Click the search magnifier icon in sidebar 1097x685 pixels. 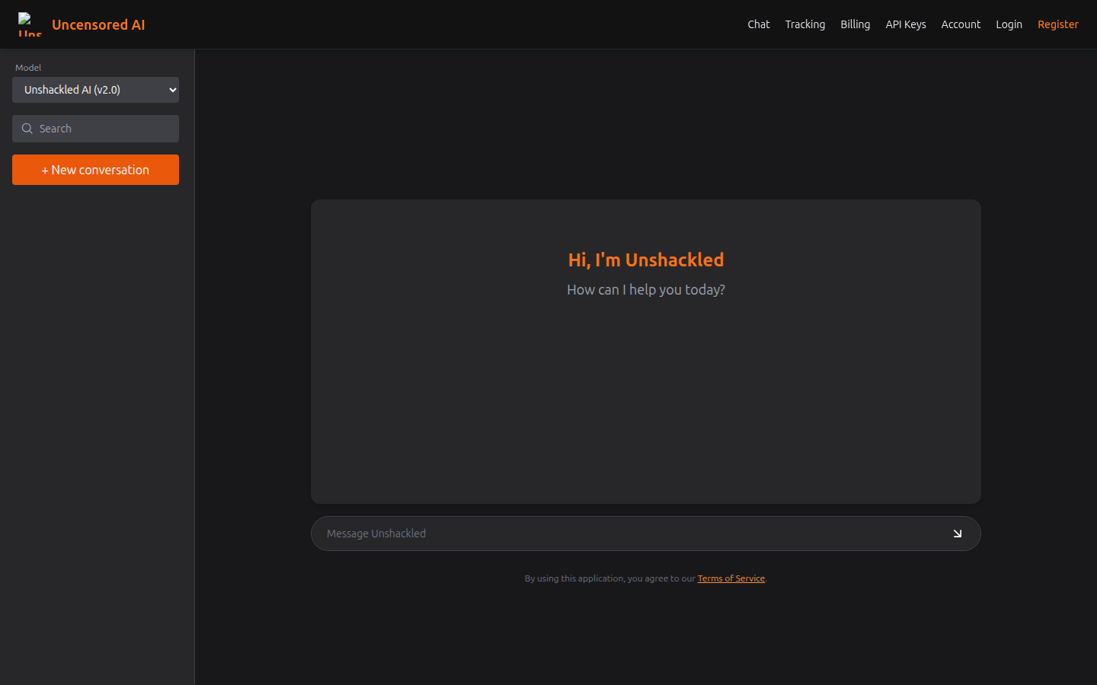tap(27, 129)
